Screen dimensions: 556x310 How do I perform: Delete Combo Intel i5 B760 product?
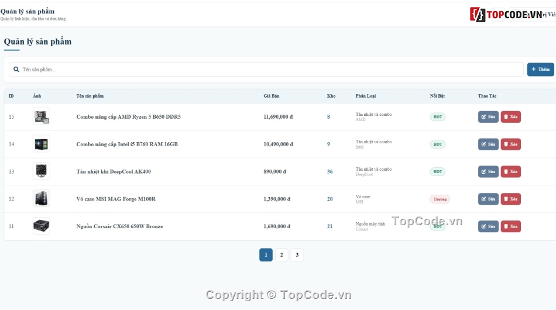[x=510, y=144]
